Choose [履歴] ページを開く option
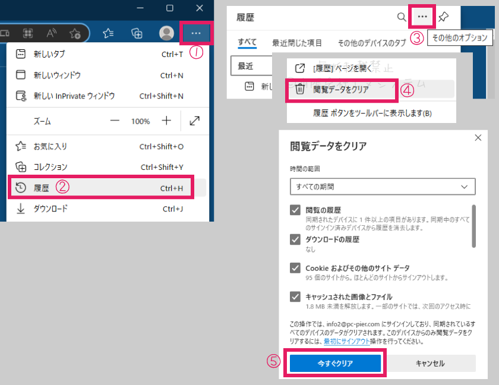 pyautogui.click(x=371, y=68)
